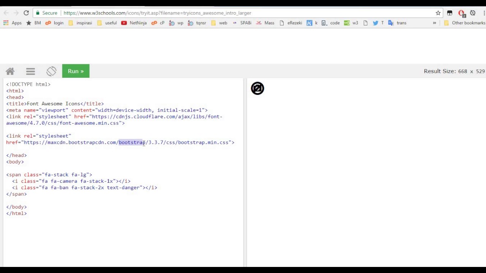Image resolution: width=486 pixels, height=273 pixels.
Task: Open the login cPanel bookmark
Action: pos(54,23)
